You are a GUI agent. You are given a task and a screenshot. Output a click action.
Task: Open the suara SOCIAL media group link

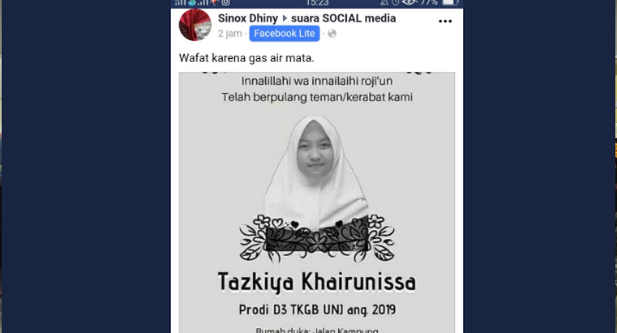click(x=344, y=18)
